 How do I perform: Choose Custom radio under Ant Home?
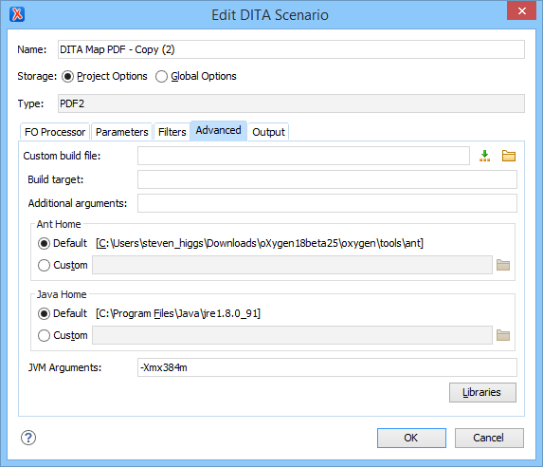[44, 266]
